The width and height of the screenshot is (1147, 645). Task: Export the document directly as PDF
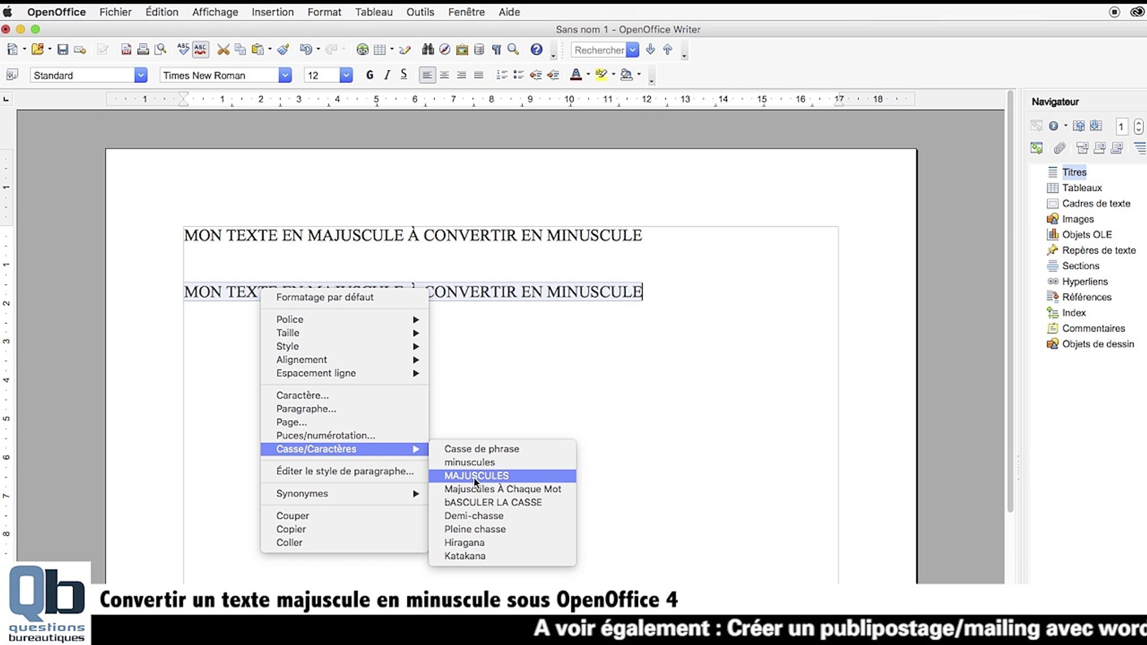pyautogui.click(x=126, y=50)
